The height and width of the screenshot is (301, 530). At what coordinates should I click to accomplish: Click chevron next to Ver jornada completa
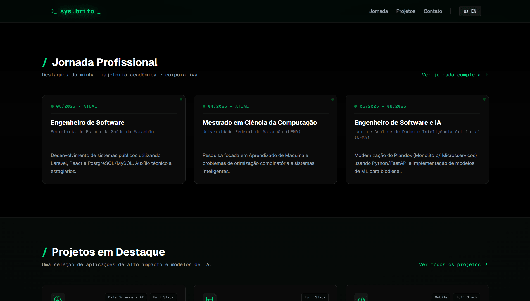(486, 75)
